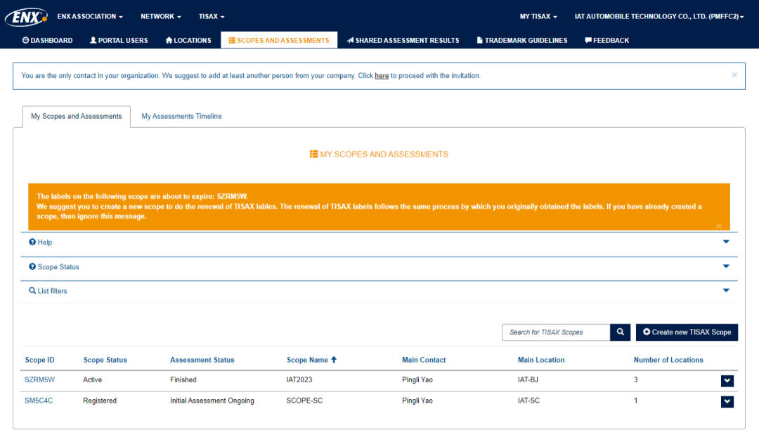759x442 pixels.
Task: Switch to My Assessments Timeline tab
Action: 181,117
